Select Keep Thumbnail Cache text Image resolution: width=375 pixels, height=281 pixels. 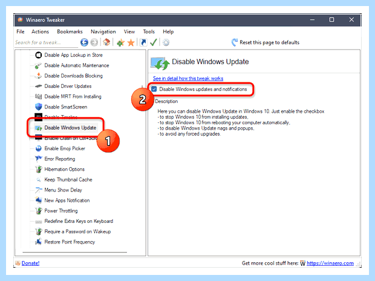[x=68, y=180]
